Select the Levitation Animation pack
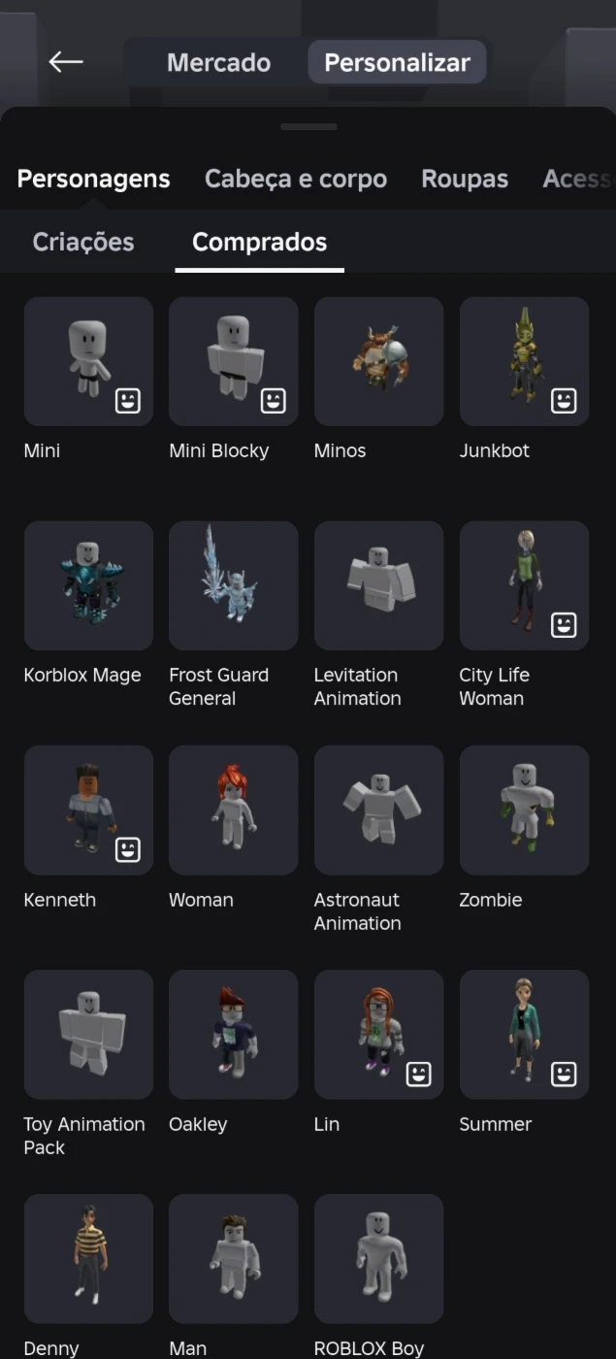The image size is (616, 1359). (x=379, y=585)
